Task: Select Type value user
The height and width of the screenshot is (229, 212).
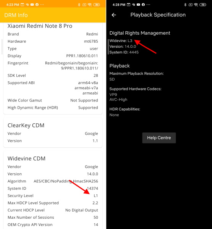Action: click(94, 48)
